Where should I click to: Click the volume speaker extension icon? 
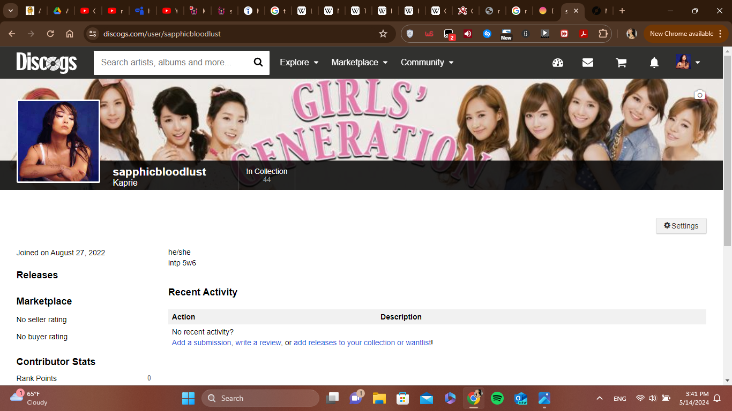coord(468,34)
